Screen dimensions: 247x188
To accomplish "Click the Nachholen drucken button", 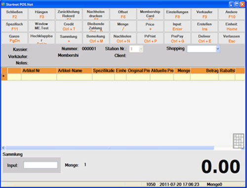I will pyautogui.click(x=96, y=14).
